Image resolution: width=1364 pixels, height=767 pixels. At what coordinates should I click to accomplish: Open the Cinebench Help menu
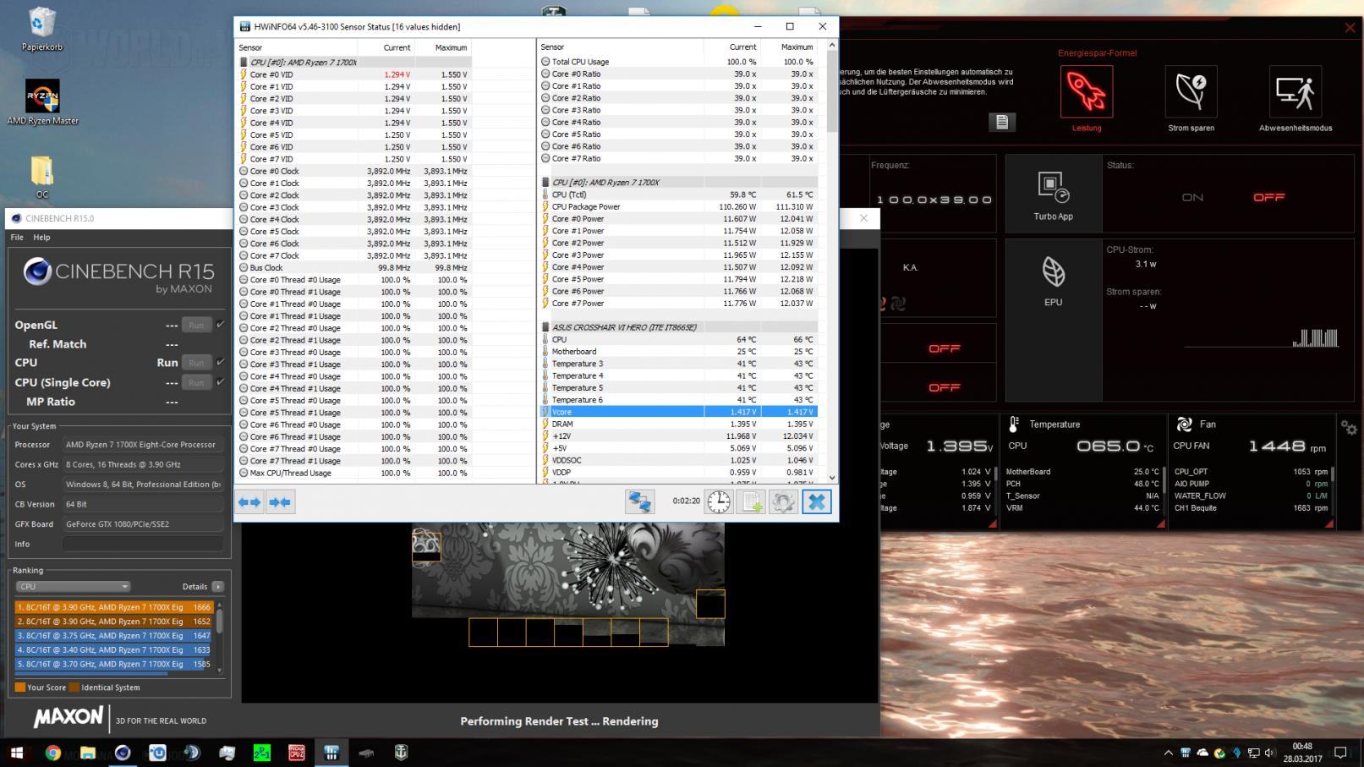pyautogui.click(x=41, y=238)
